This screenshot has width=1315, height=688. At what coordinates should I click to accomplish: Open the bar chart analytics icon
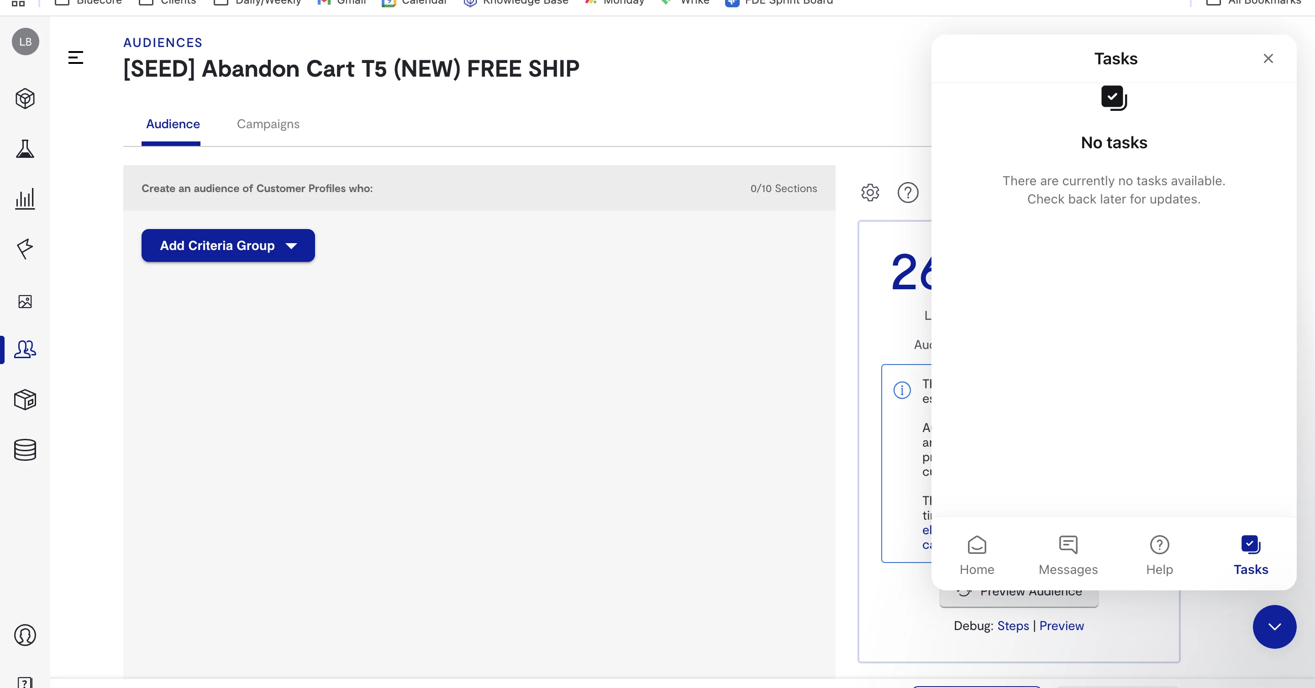[x=25, y=199]
